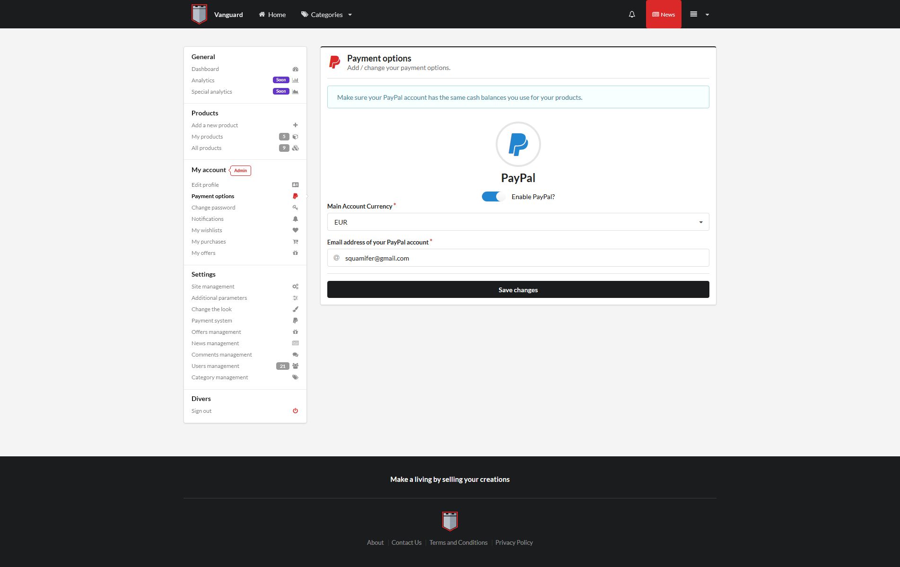Open Change password in the sidebar
The image size is (900, 567).
click(x=213, y=208)
